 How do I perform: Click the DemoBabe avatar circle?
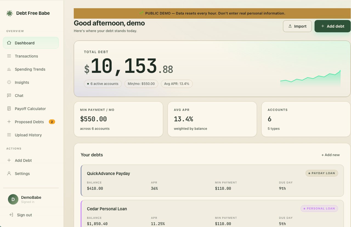point(13,199)
